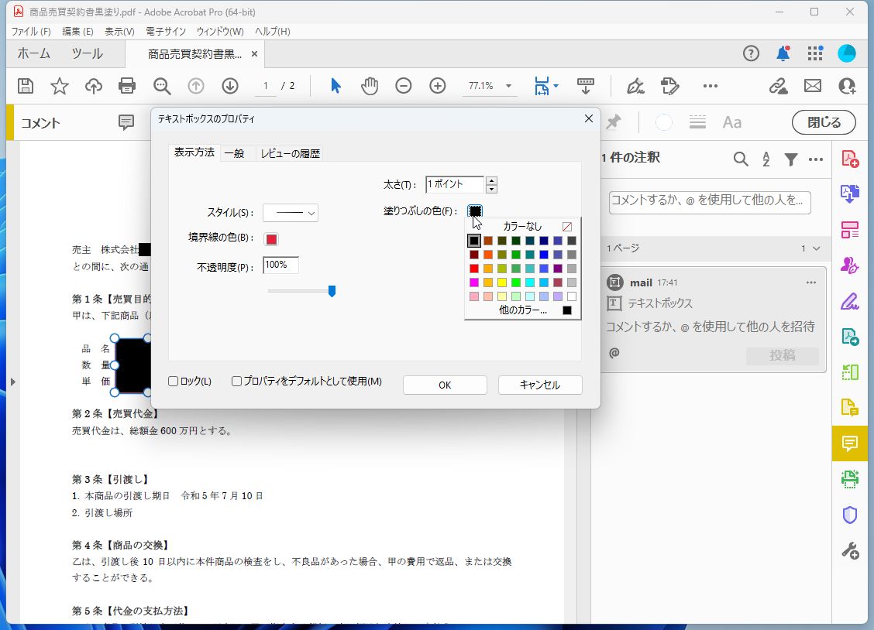The width and height of the screenshot is (874, 630).
Task: Add the document to starred favorites
Action: tap(60, 86)
